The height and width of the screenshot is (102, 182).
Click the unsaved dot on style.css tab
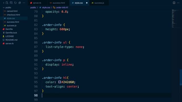click(87, 3)
